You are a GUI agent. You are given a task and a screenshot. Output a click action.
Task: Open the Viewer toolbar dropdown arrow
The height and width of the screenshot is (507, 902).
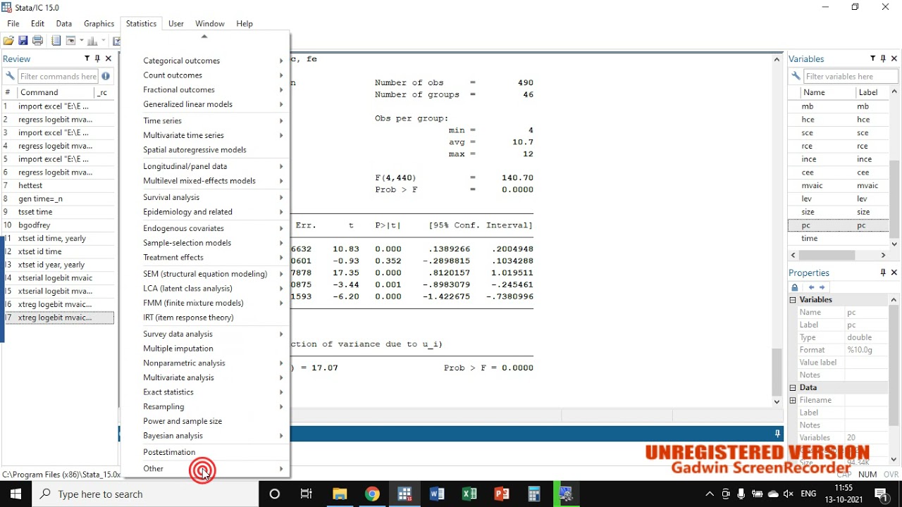pyautogui.click(x=82, y=41)
